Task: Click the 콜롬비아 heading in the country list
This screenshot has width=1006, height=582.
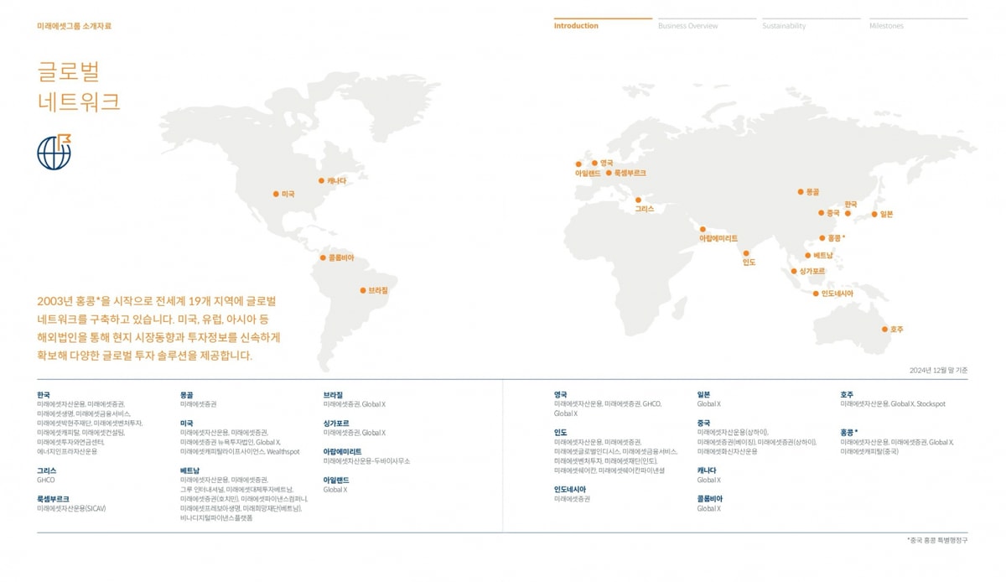Action: 710,499
